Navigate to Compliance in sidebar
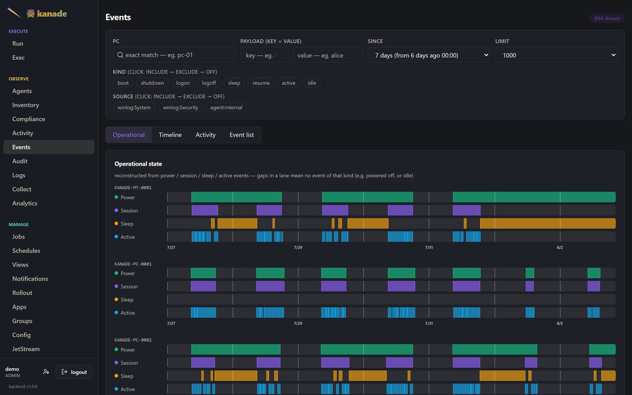 [x=49, y=119]
